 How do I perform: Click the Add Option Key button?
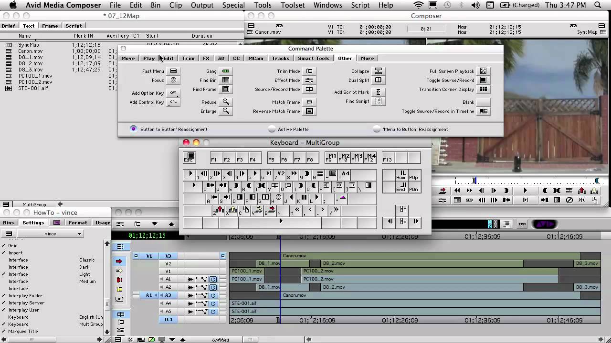(174, 93)
